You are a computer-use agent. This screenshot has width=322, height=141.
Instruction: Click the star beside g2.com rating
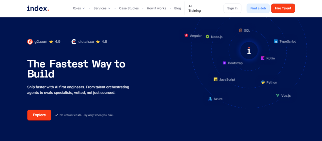pyautogui.click(x=51, y=42)
